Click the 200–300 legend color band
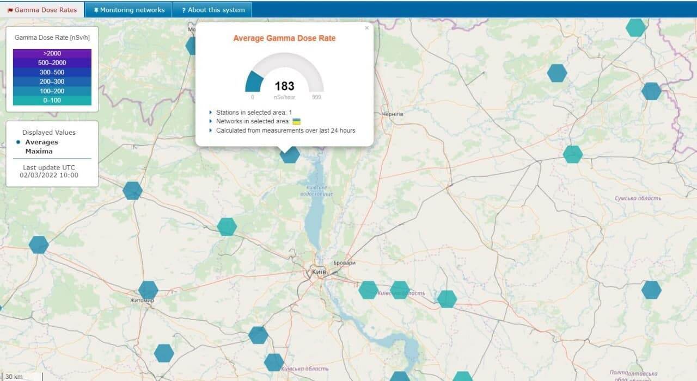The width and height of the screenshot is (697, 381). pyautogui.click(x=52, y=82)
